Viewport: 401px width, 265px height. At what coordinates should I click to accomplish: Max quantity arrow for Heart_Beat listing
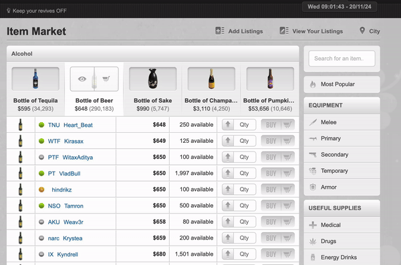(x=228, y=125)
